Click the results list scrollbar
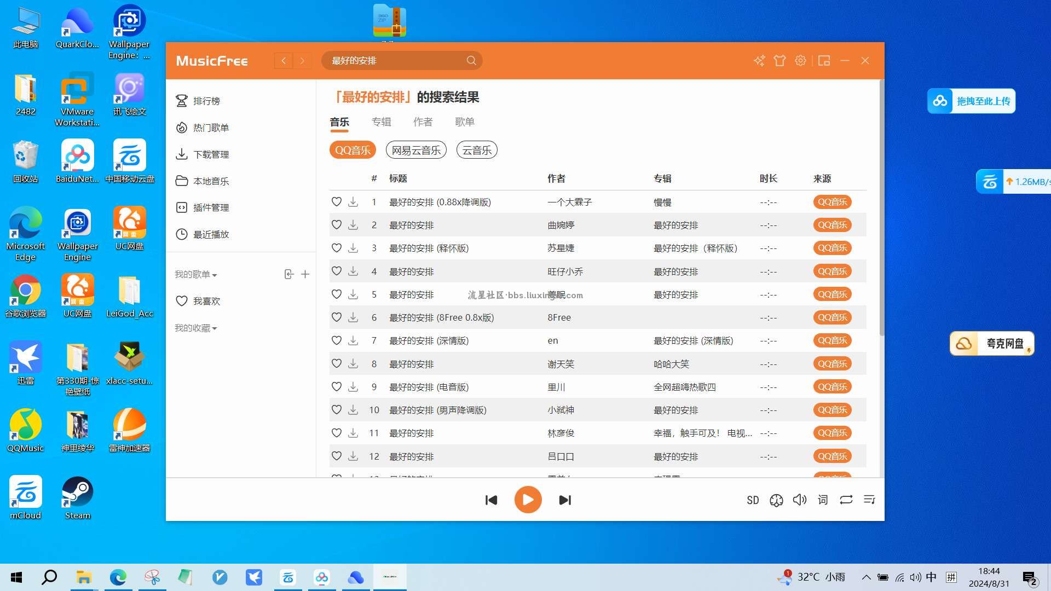This screenshot has width=1051, height=591. click(881, 208)
